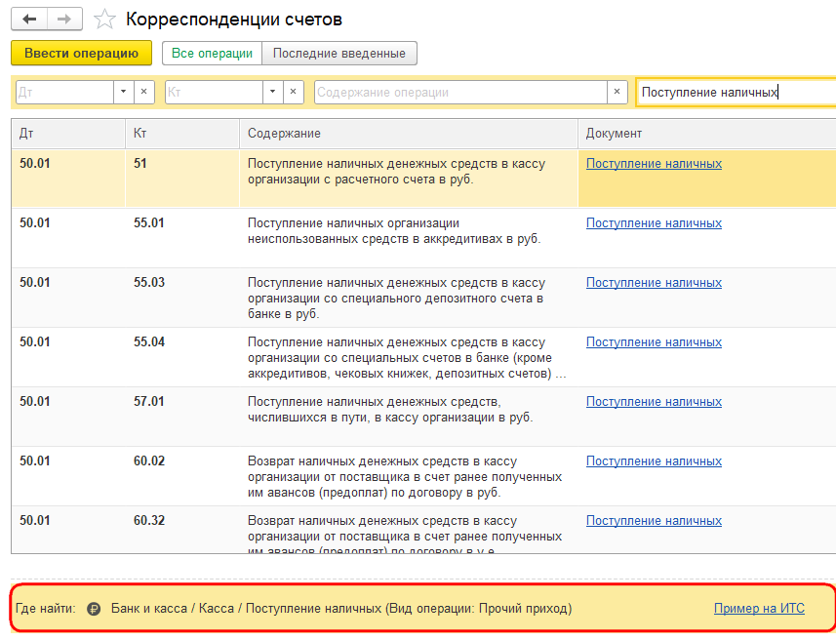Switch to Все операции tab

(213, 54)
